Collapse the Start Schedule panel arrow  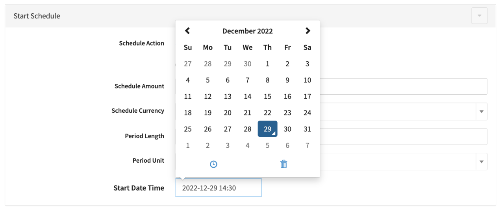[479, 16]
